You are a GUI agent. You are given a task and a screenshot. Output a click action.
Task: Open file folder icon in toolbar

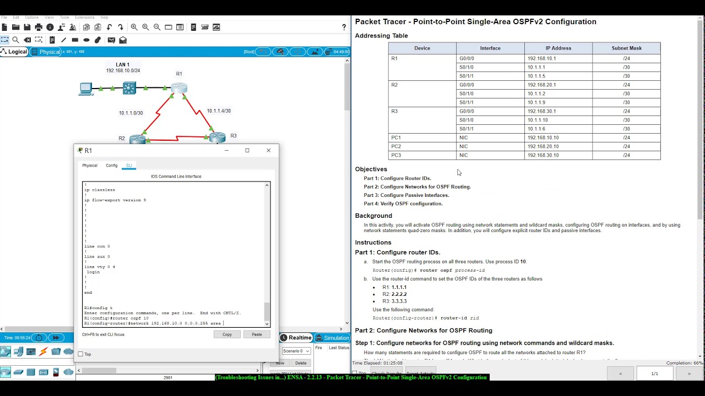click(15, 27)
